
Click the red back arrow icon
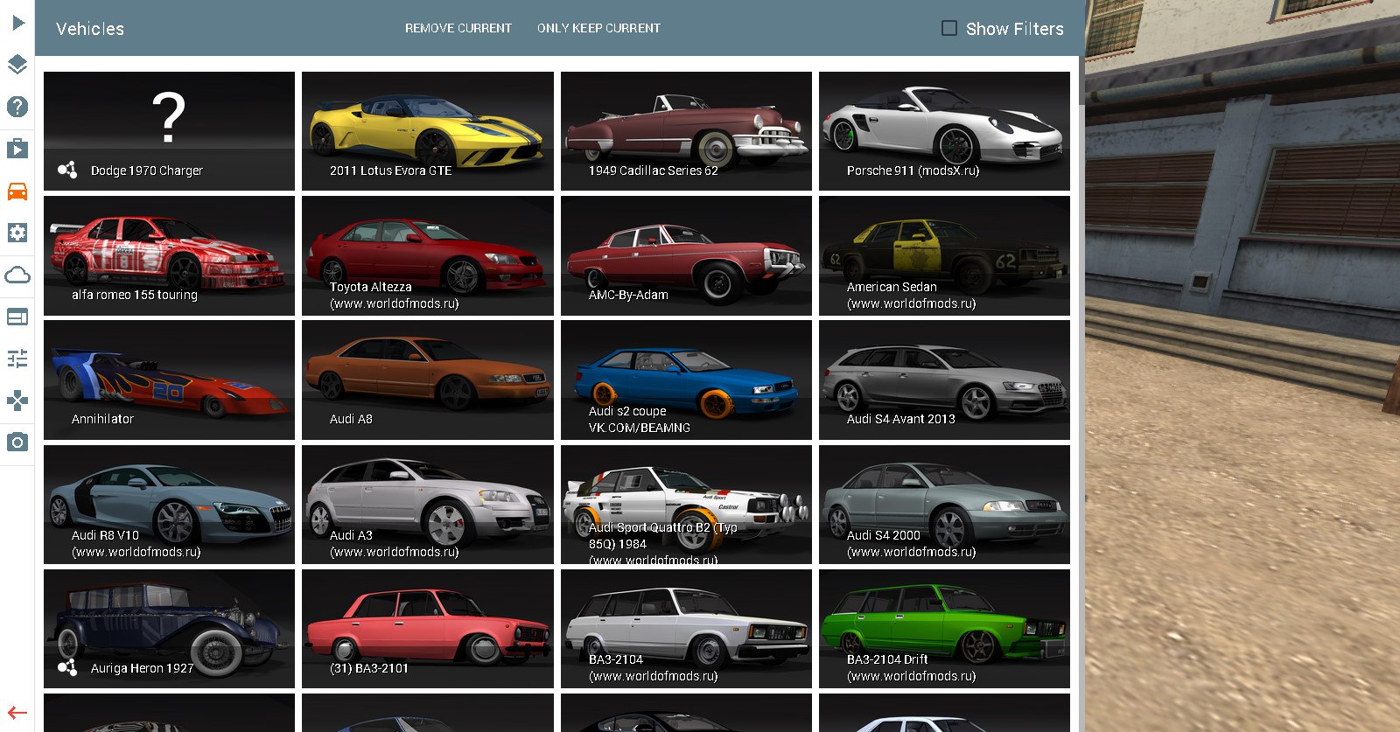click(x=17, y=713)
